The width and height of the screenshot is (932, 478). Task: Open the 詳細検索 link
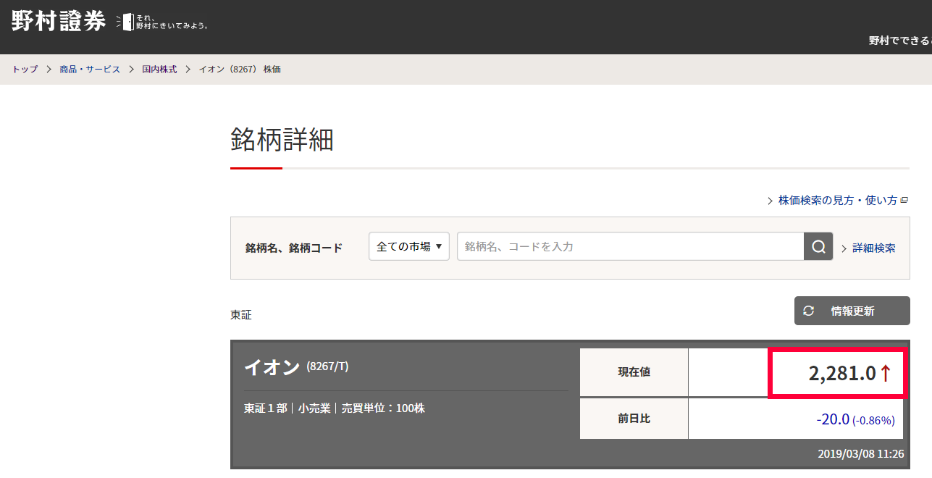click(873, 248)
